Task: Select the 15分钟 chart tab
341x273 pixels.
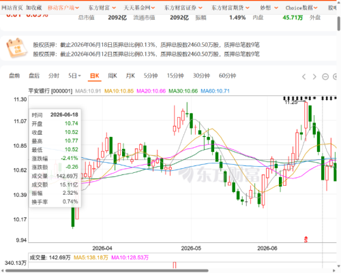Action: pyautogui.click(x=175, y=76)
